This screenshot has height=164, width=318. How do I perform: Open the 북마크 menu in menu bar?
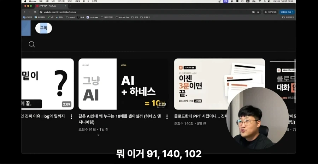[70, 1]
